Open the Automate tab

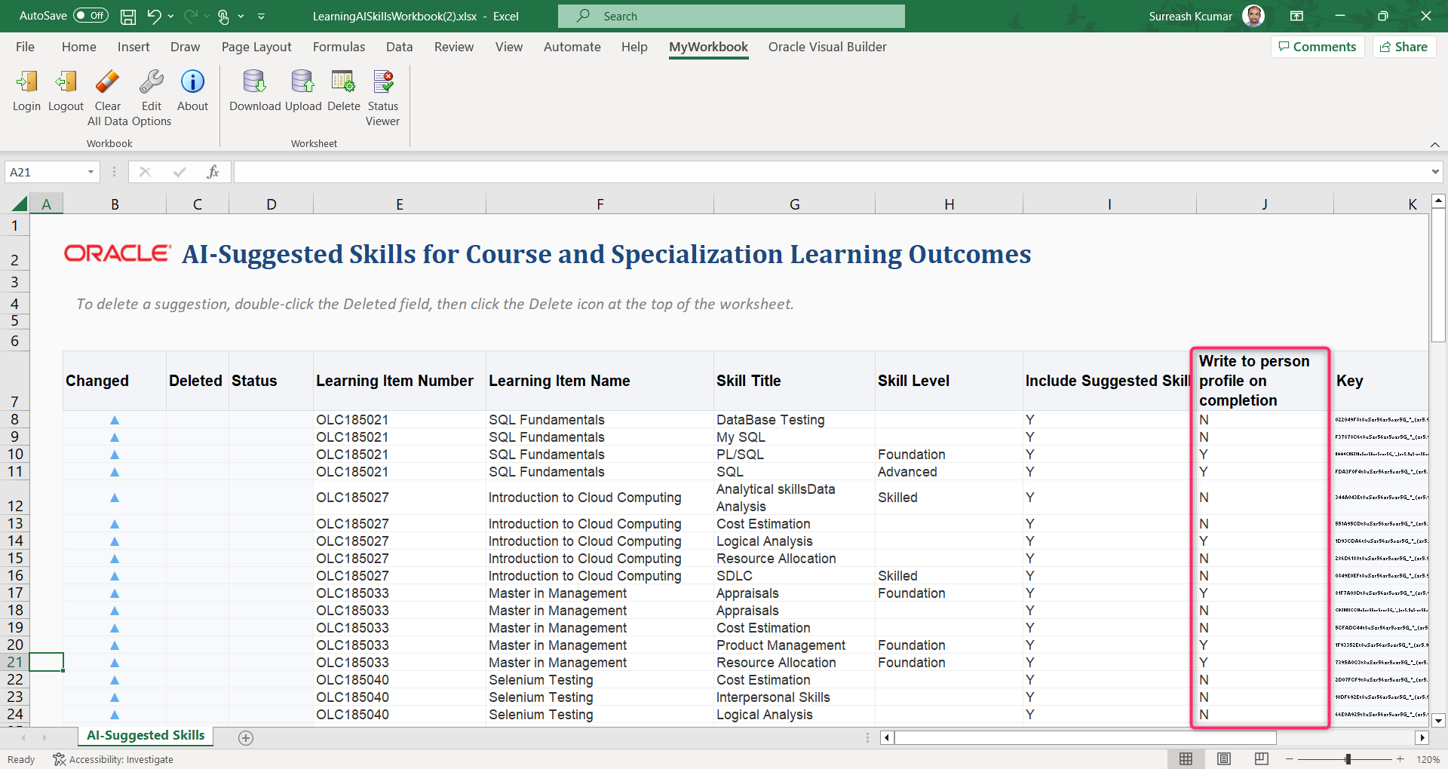(x=572, y=47)
